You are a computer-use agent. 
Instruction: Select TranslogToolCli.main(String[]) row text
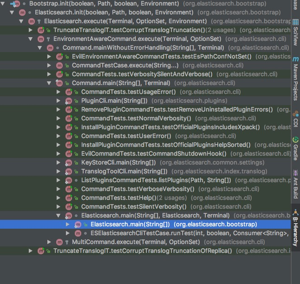[124, 172]
